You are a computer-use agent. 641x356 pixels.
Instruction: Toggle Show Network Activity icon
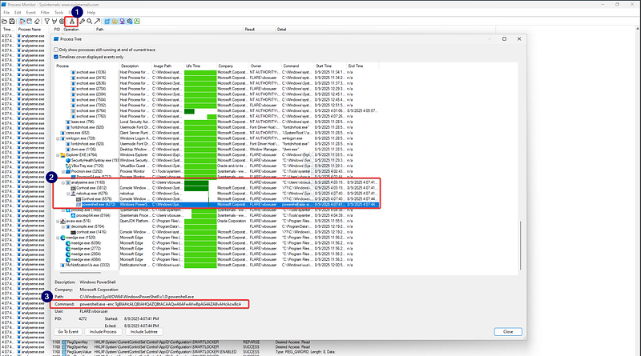pos(123,22)
